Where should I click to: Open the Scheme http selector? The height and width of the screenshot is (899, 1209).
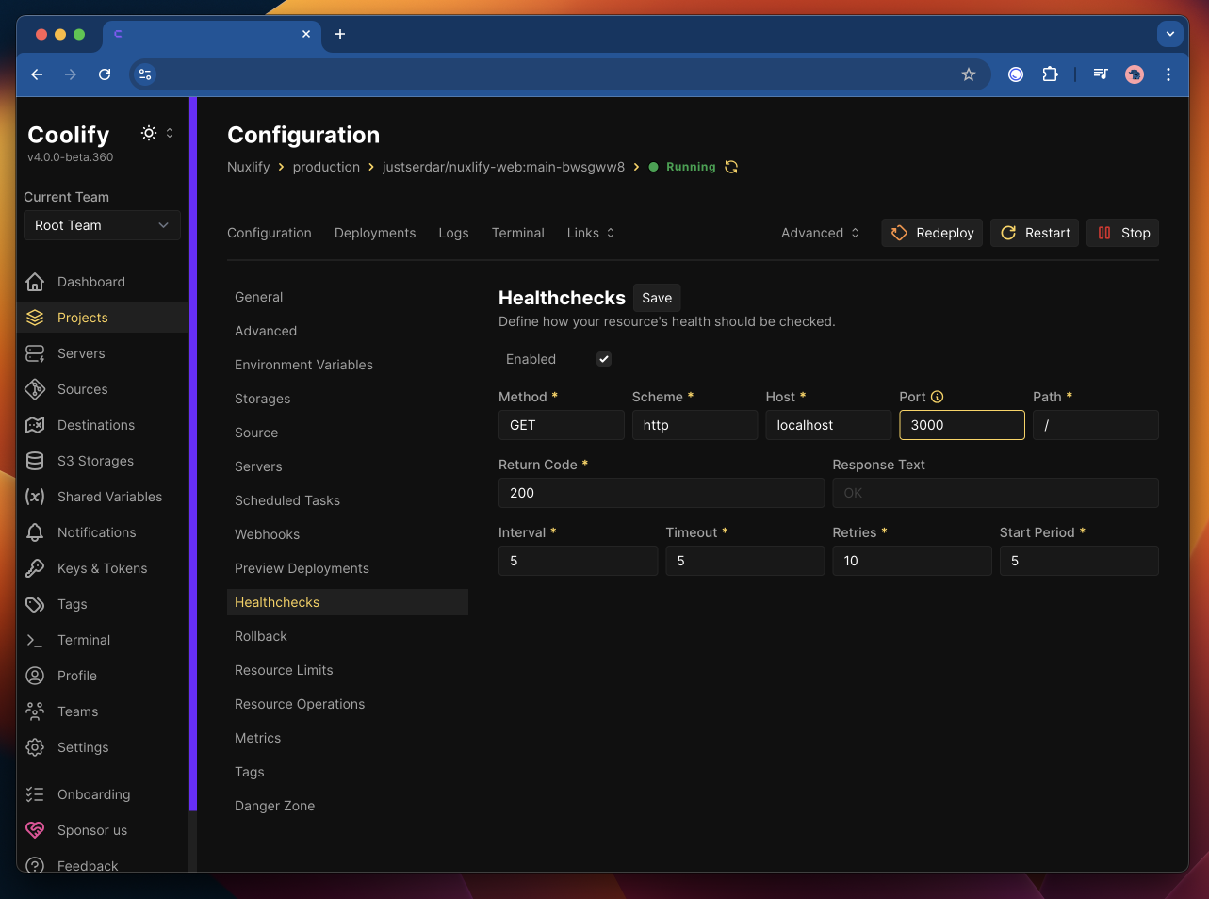coord(695,425)
